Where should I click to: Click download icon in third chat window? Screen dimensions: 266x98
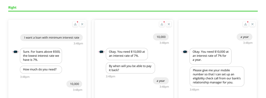tap(246, 24)
